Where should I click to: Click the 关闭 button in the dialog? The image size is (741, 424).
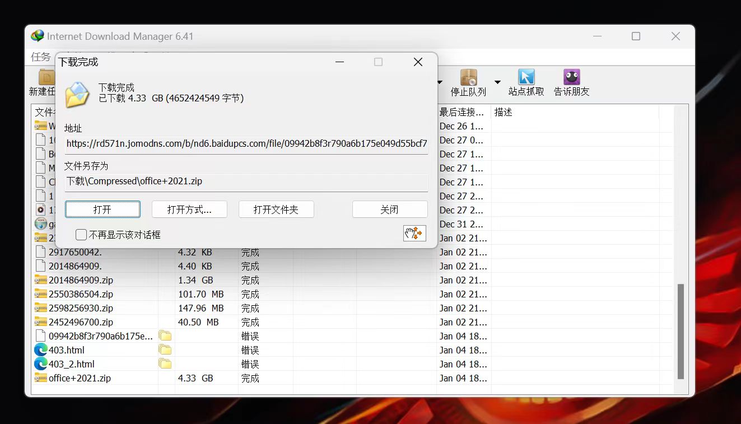[390, 209]
